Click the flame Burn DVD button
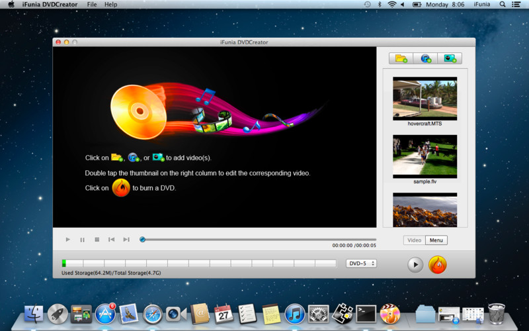Viewport: 529px width, 331px height. coord(438,264)
